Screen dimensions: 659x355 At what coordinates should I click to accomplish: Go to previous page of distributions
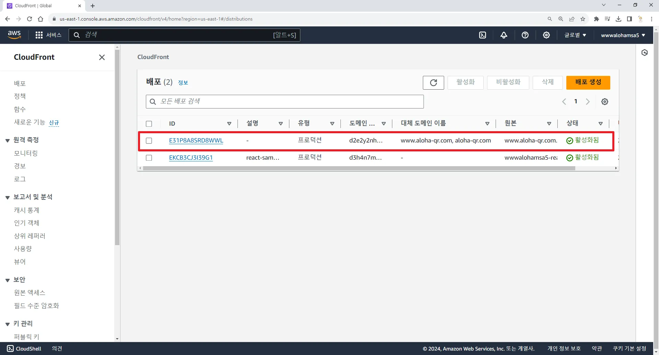tap(564, 102)
